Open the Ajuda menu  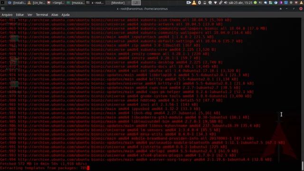click(x=66, y=15)
